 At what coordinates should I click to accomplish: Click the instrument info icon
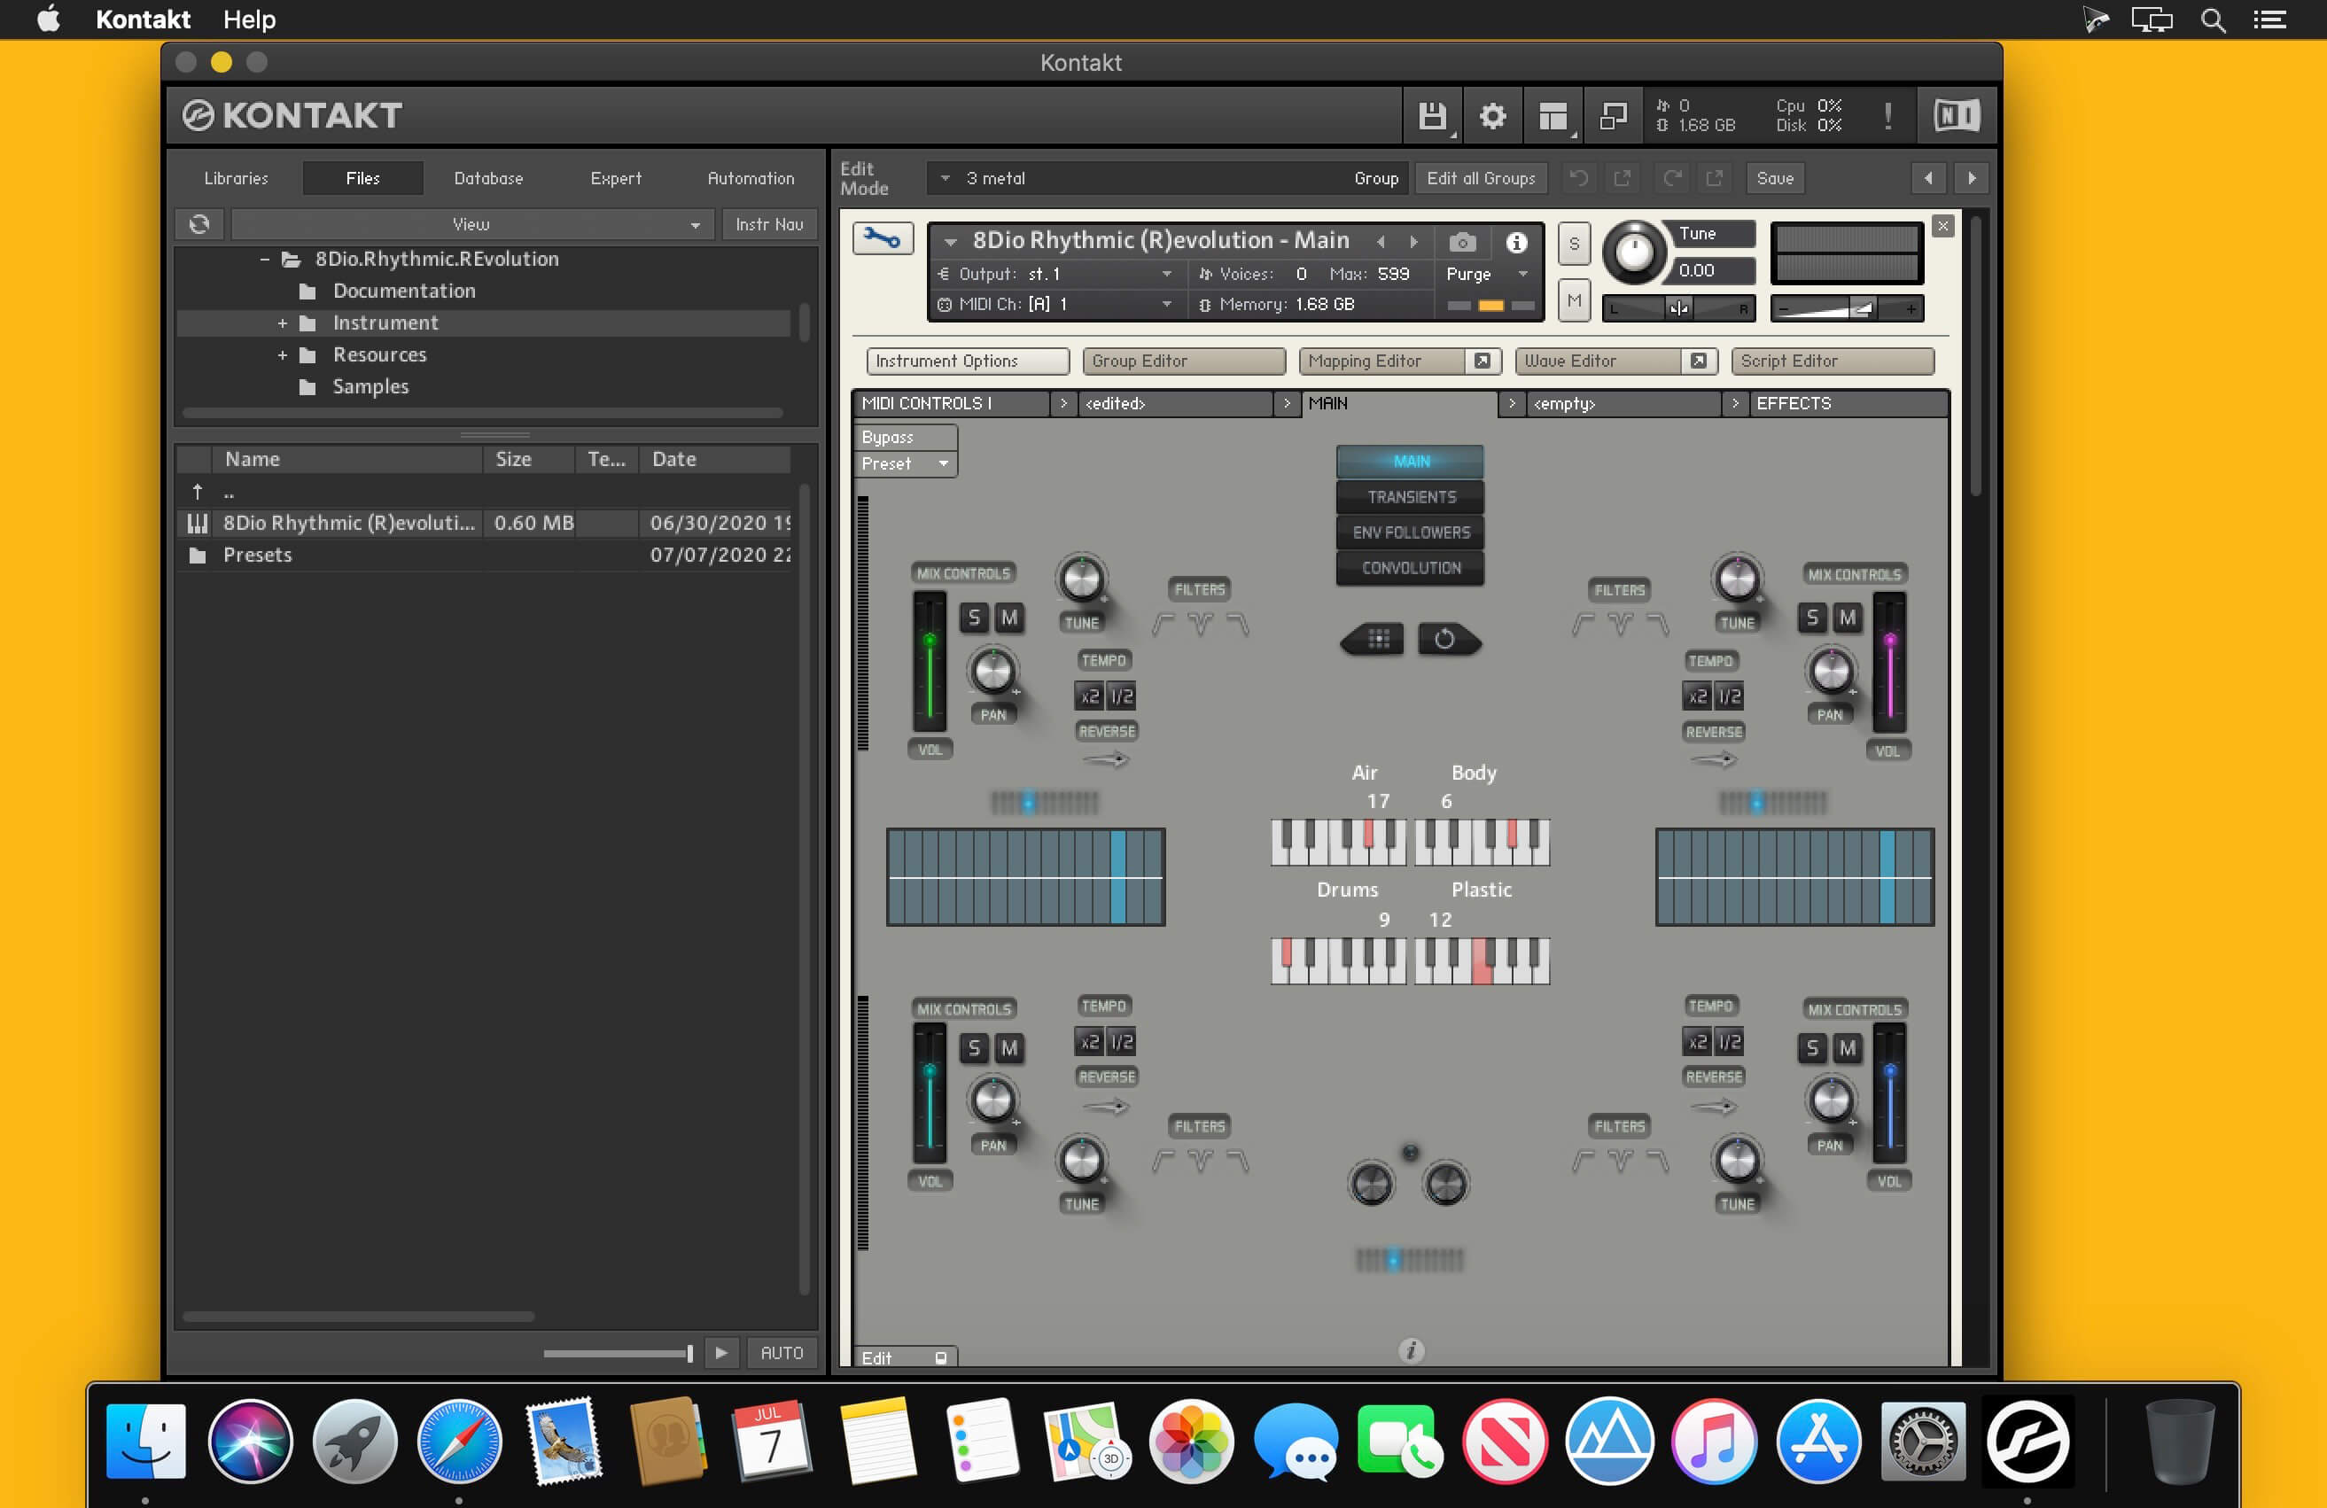pyautogui.click(x=1516, y=241)
